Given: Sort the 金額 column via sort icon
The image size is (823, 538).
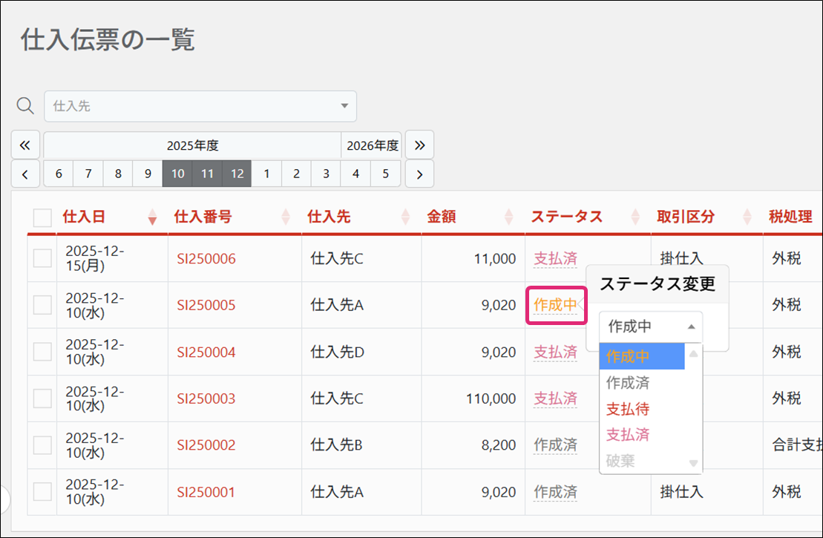Looking at the screenshot, I should [508, 217].
